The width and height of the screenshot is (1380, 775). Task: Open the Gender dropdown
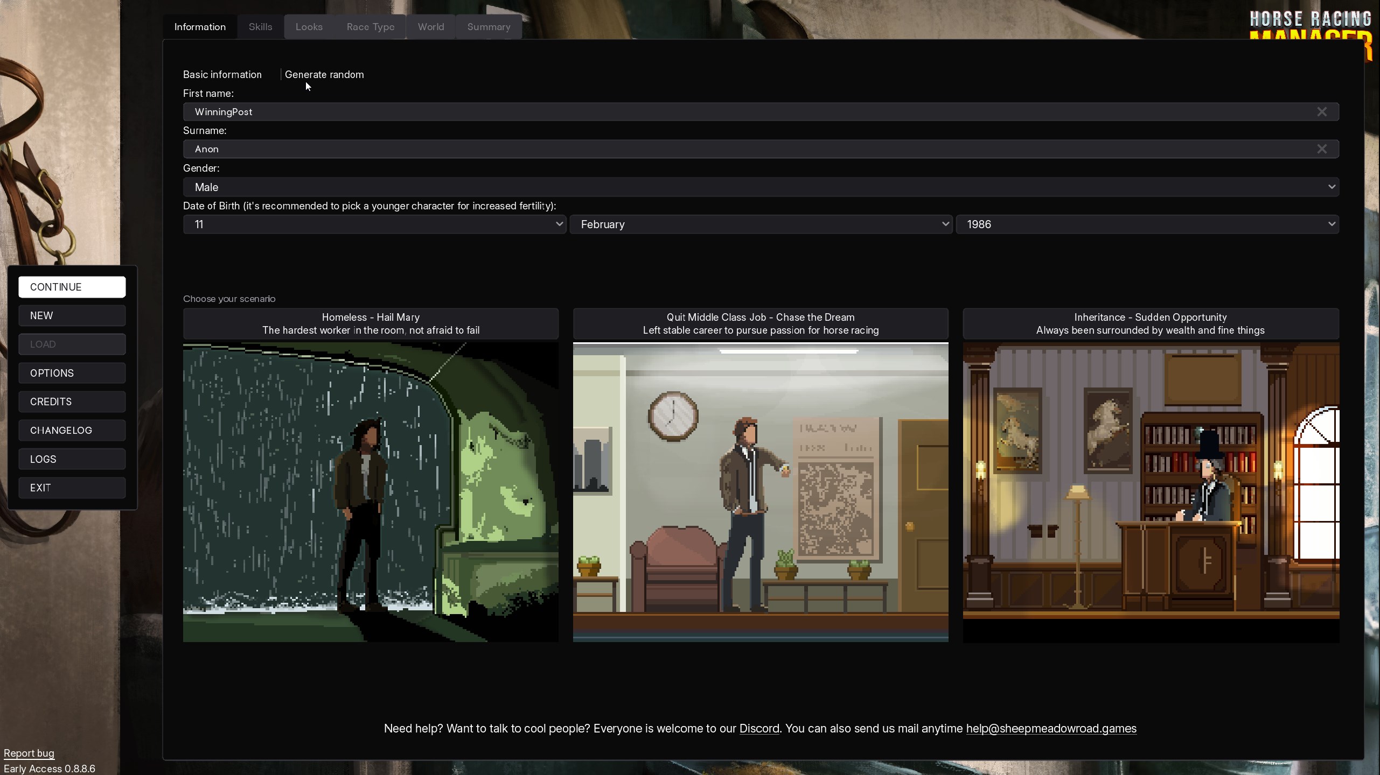pyautogui.click(x=760, y=187)
